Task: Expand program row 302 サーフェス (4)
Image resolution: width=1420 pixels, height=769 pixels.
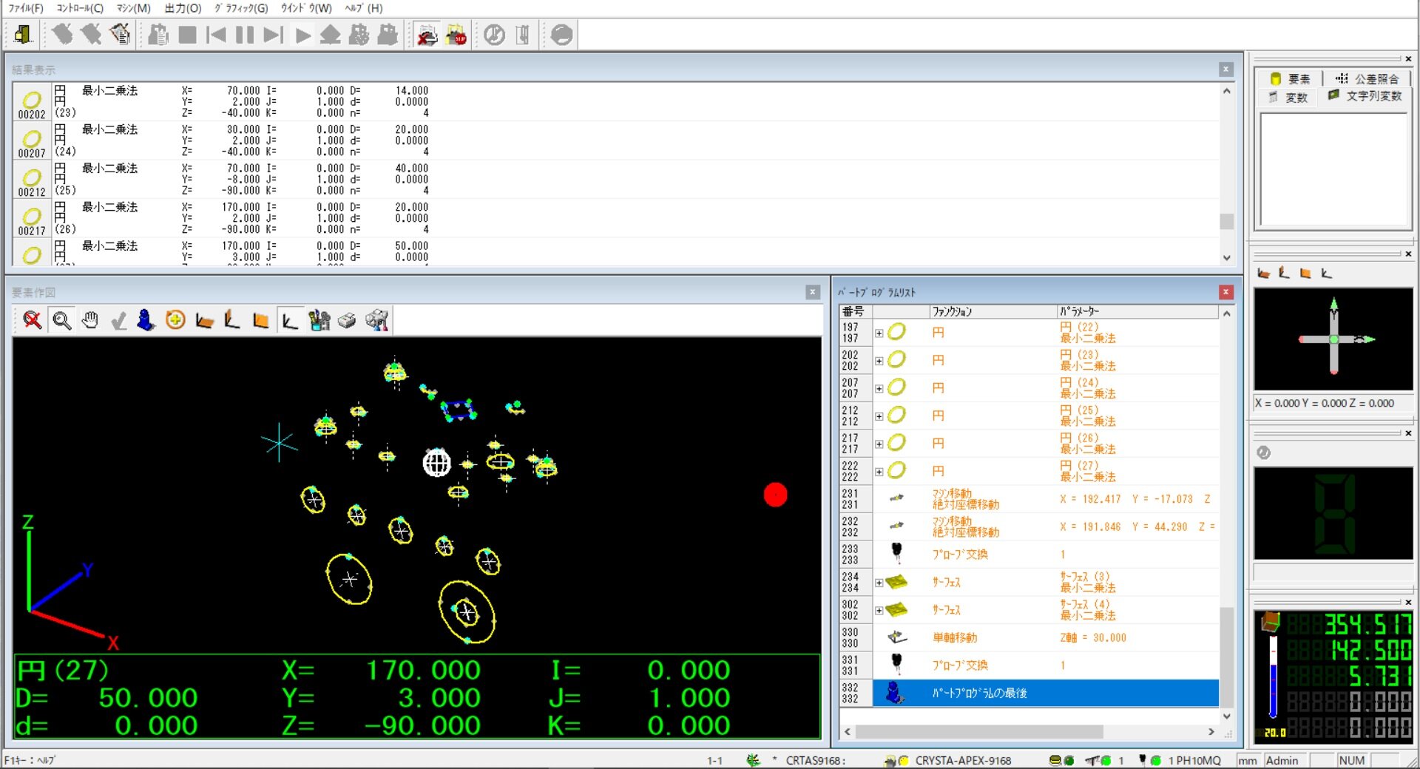Action: click(x=879, y=611)
